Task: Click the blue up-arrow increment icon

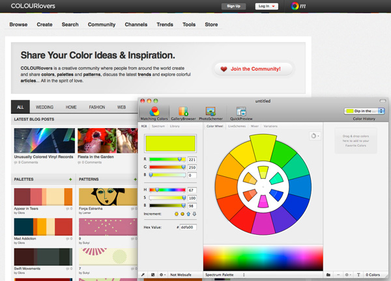Action: (x=188, y=214)
